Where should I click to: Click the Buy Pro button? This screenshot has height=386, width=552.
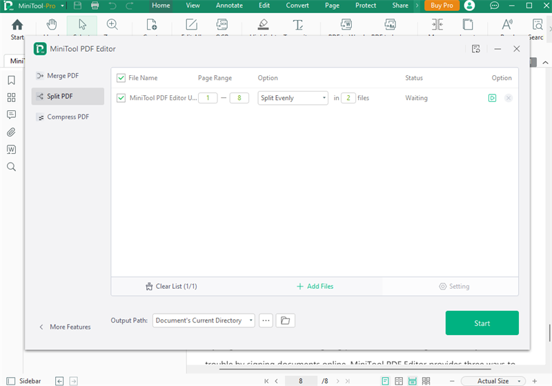tap(442, 6)
